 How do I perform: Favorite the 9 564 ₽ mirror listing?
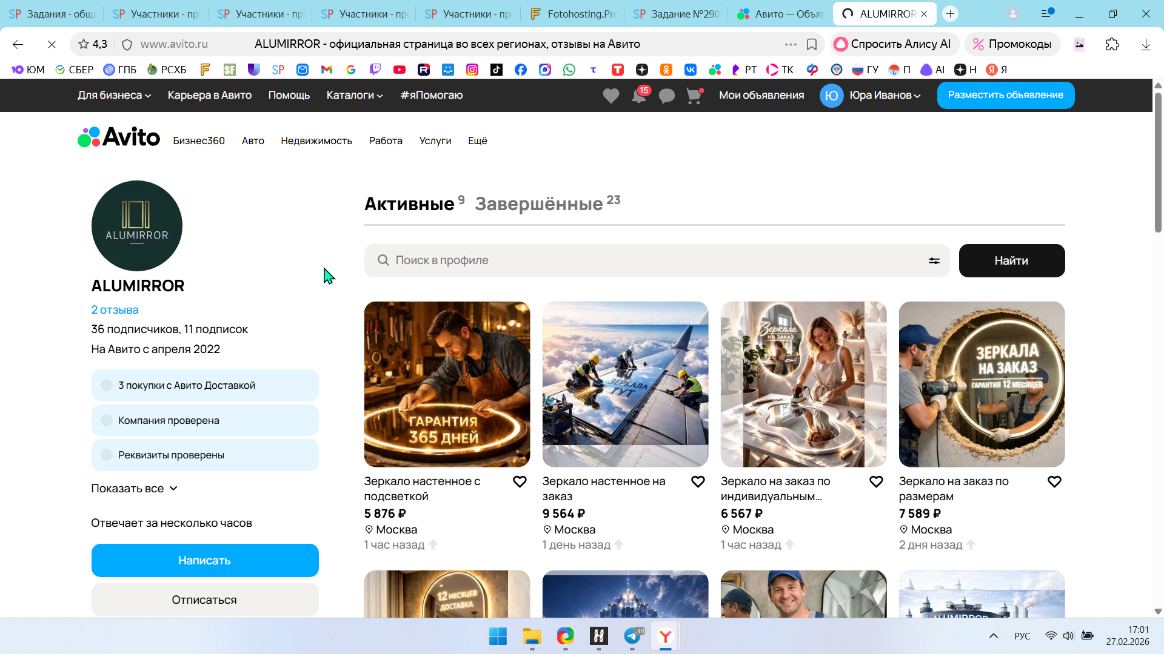pos(698,482)
